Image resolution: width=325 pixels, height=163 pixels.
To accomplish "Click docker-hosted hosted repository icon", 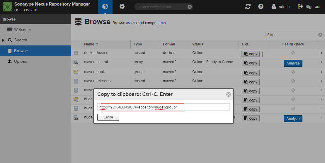I will [76, 53].
